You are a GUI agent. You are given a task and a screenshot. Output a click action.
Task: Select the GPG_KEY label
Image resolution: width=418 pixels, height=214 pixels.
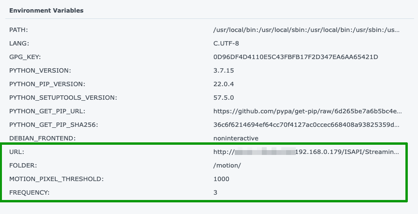tap(25, 57)
